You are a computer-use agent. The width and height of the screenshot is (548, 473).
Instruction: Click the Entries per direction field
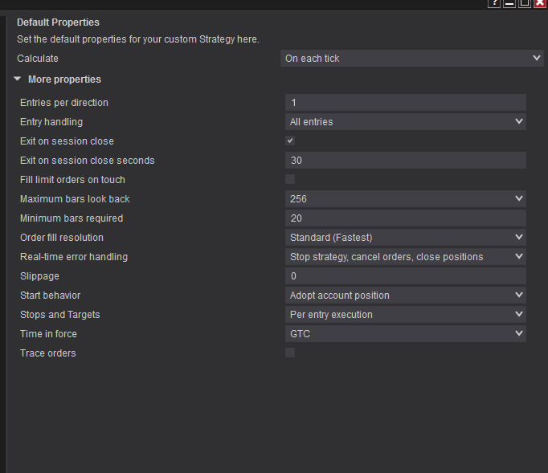click(x=406, y=103)
